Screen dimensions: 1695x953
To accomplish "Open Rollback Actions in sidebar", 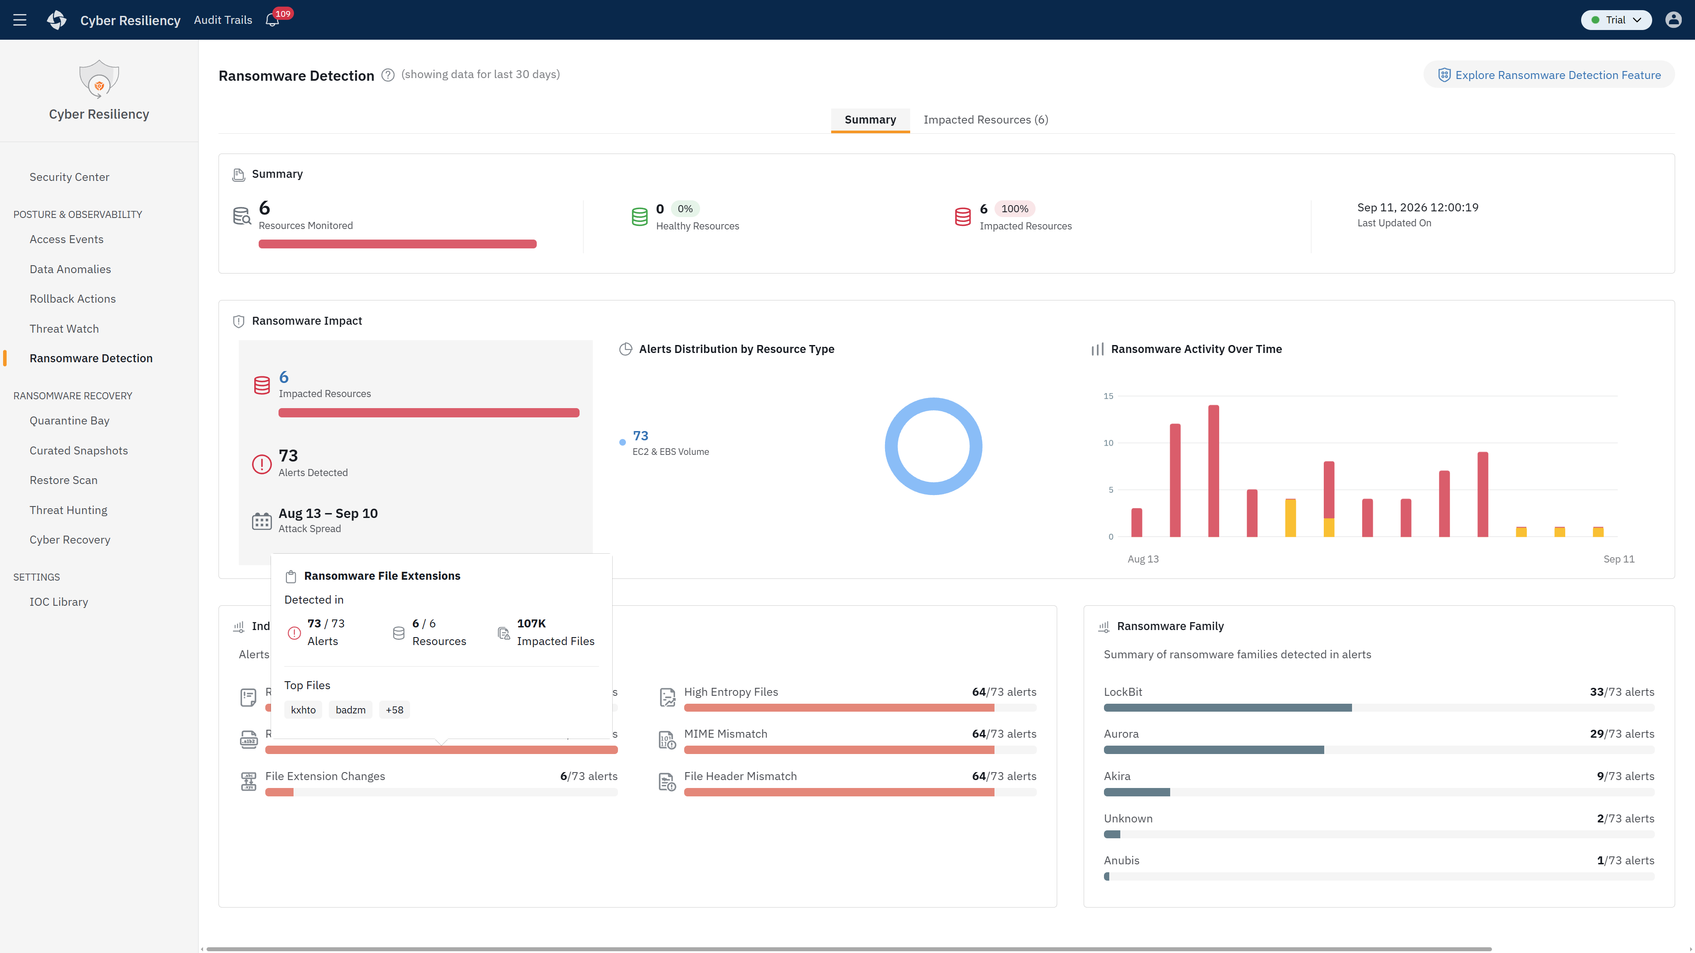I will pyautogui.click(x=72, y=299).
